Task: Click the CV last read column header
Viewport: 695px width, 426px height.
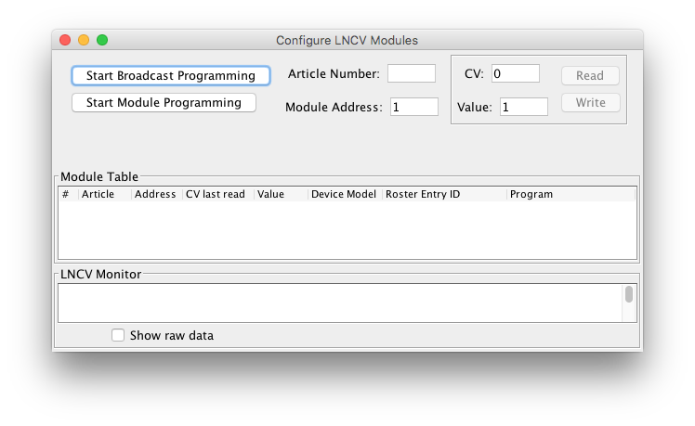Action: click(x=216, y=194)
